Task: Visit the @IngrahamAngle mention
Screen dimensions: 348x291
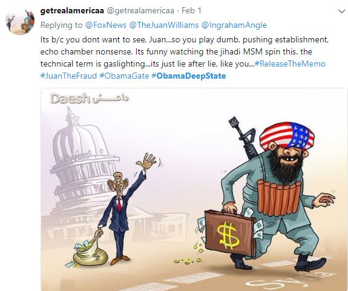Action: [x=234, y=25]
